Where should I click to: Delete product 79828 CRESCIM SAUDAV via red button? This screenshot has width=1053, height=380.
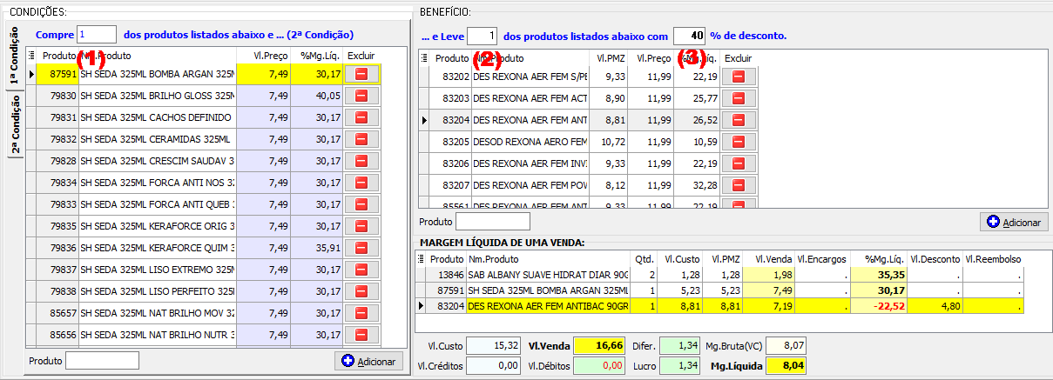pyautogui.click(x=361, y=161)
